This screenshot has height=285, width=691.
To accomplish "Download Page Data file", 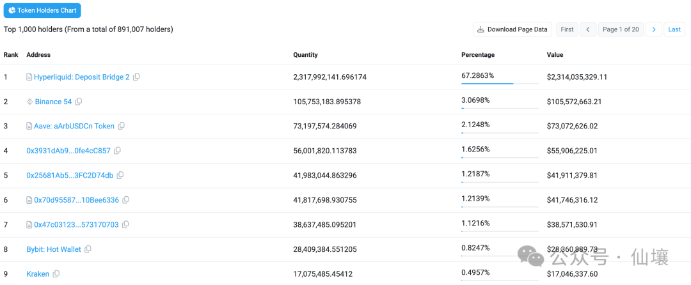I will point(512,29).
